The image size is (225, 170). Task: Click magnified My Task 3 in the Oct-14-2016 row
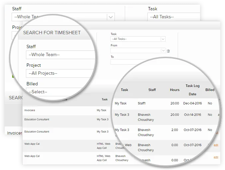122,115
